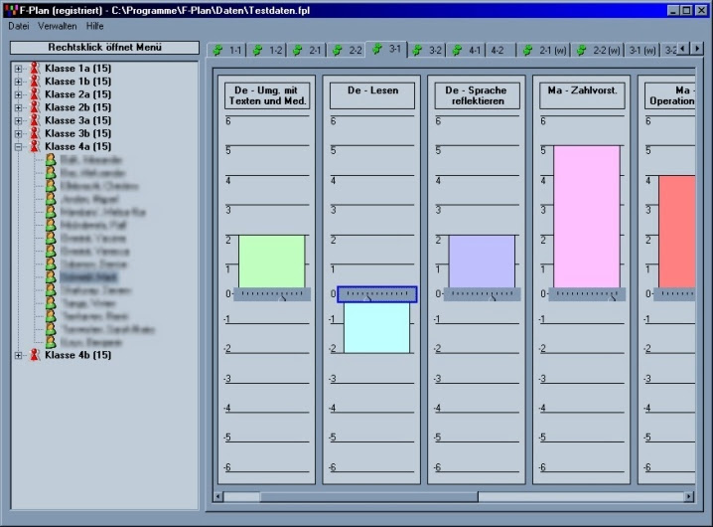The width and height of the screenshot is (713, 527).
Task: Expand the Klasse 2b tree node
Action: (18, 108)
